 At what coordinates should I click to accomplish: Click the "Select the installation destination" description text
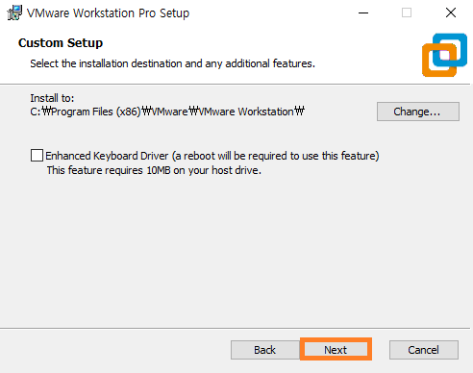[172, 63]
